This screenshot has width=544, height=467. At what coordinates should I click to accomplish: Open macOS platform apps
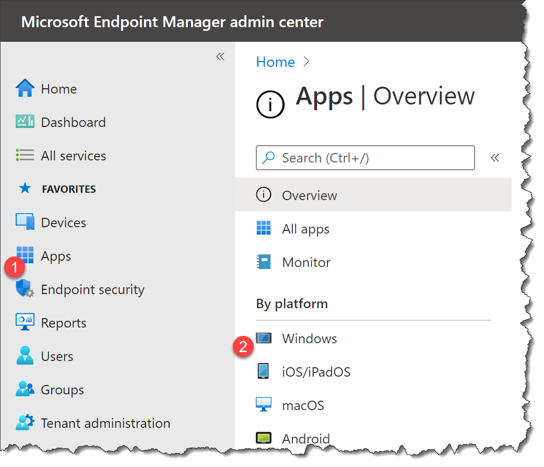click(303, 405)
